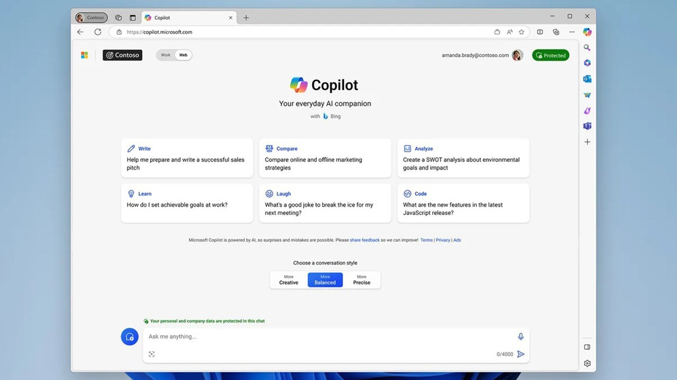
Task: Click the Laugh joke suggestion card
Action: click(325, 203)
